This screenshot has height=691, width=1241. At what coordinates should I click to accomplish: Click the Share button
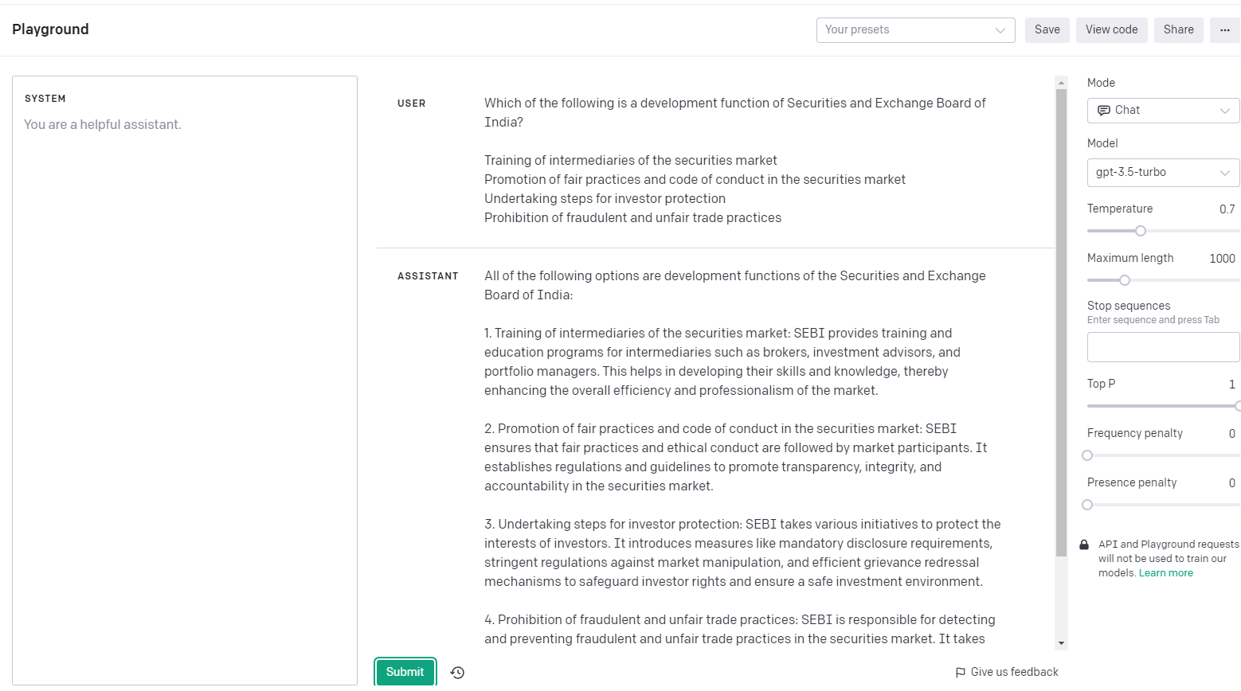click(x=1178, y=30)
